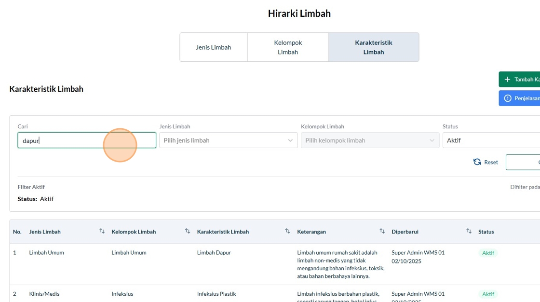Select the Karakteristik Limbah tab

coord(374,47)
